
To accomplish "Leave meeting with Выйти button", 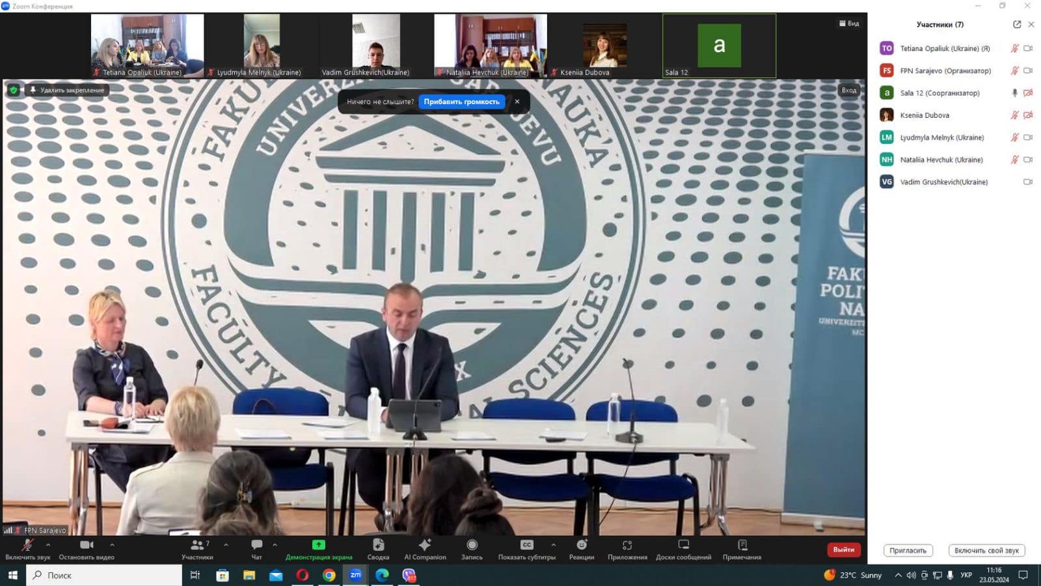I will 844,550.
